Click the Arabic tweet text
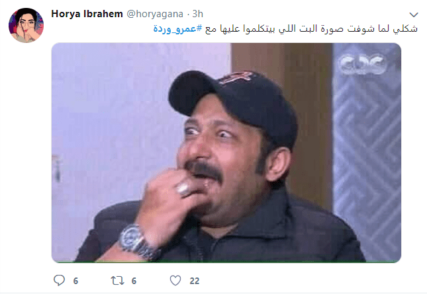 [285, 29]
